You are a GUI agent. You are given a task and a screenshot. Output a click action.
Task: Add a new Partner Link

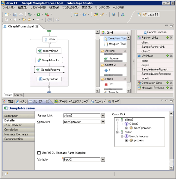(x=168, y=38)
